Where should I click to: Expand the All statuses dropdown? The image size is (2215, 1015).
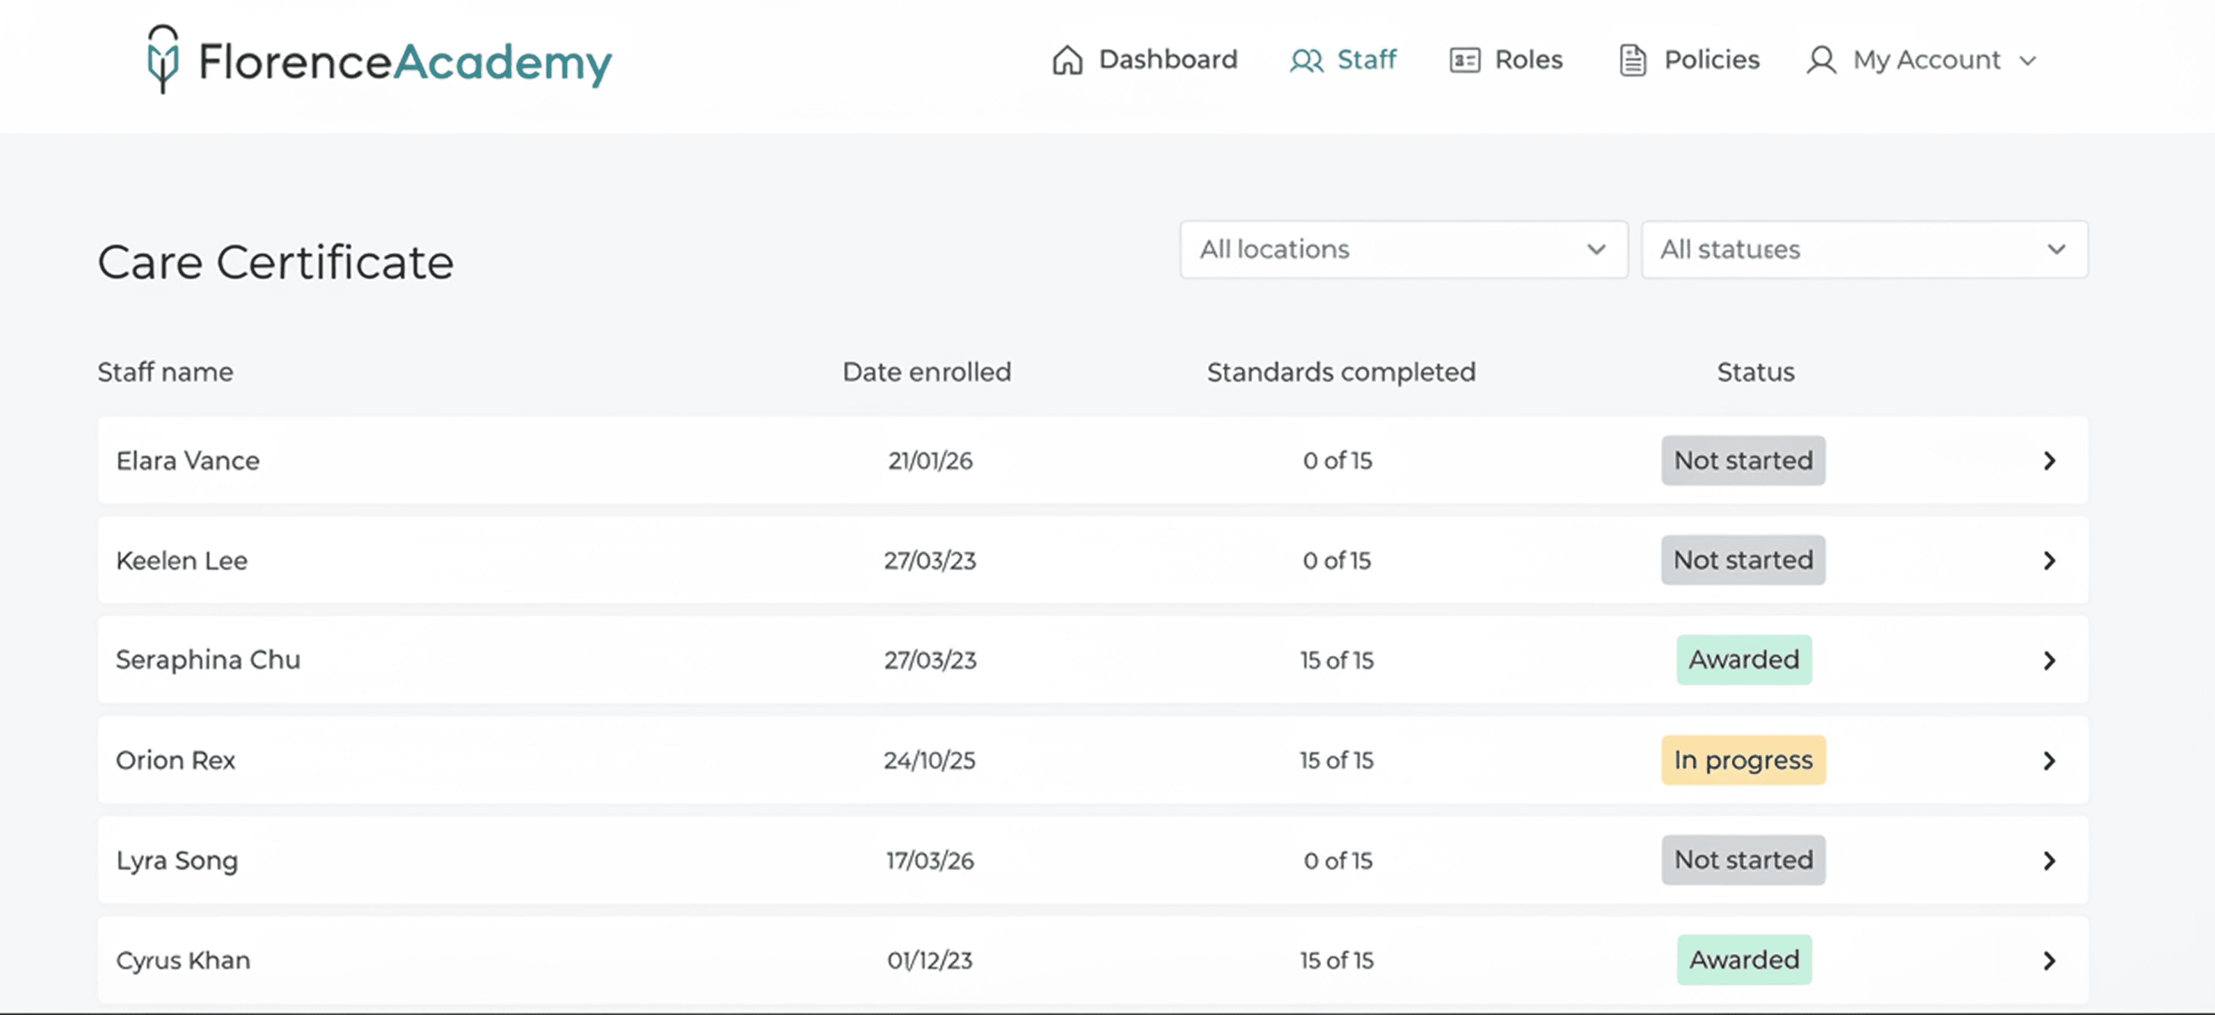click(1864, 249)
